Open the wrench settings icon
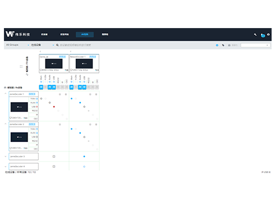 [255, 34]
